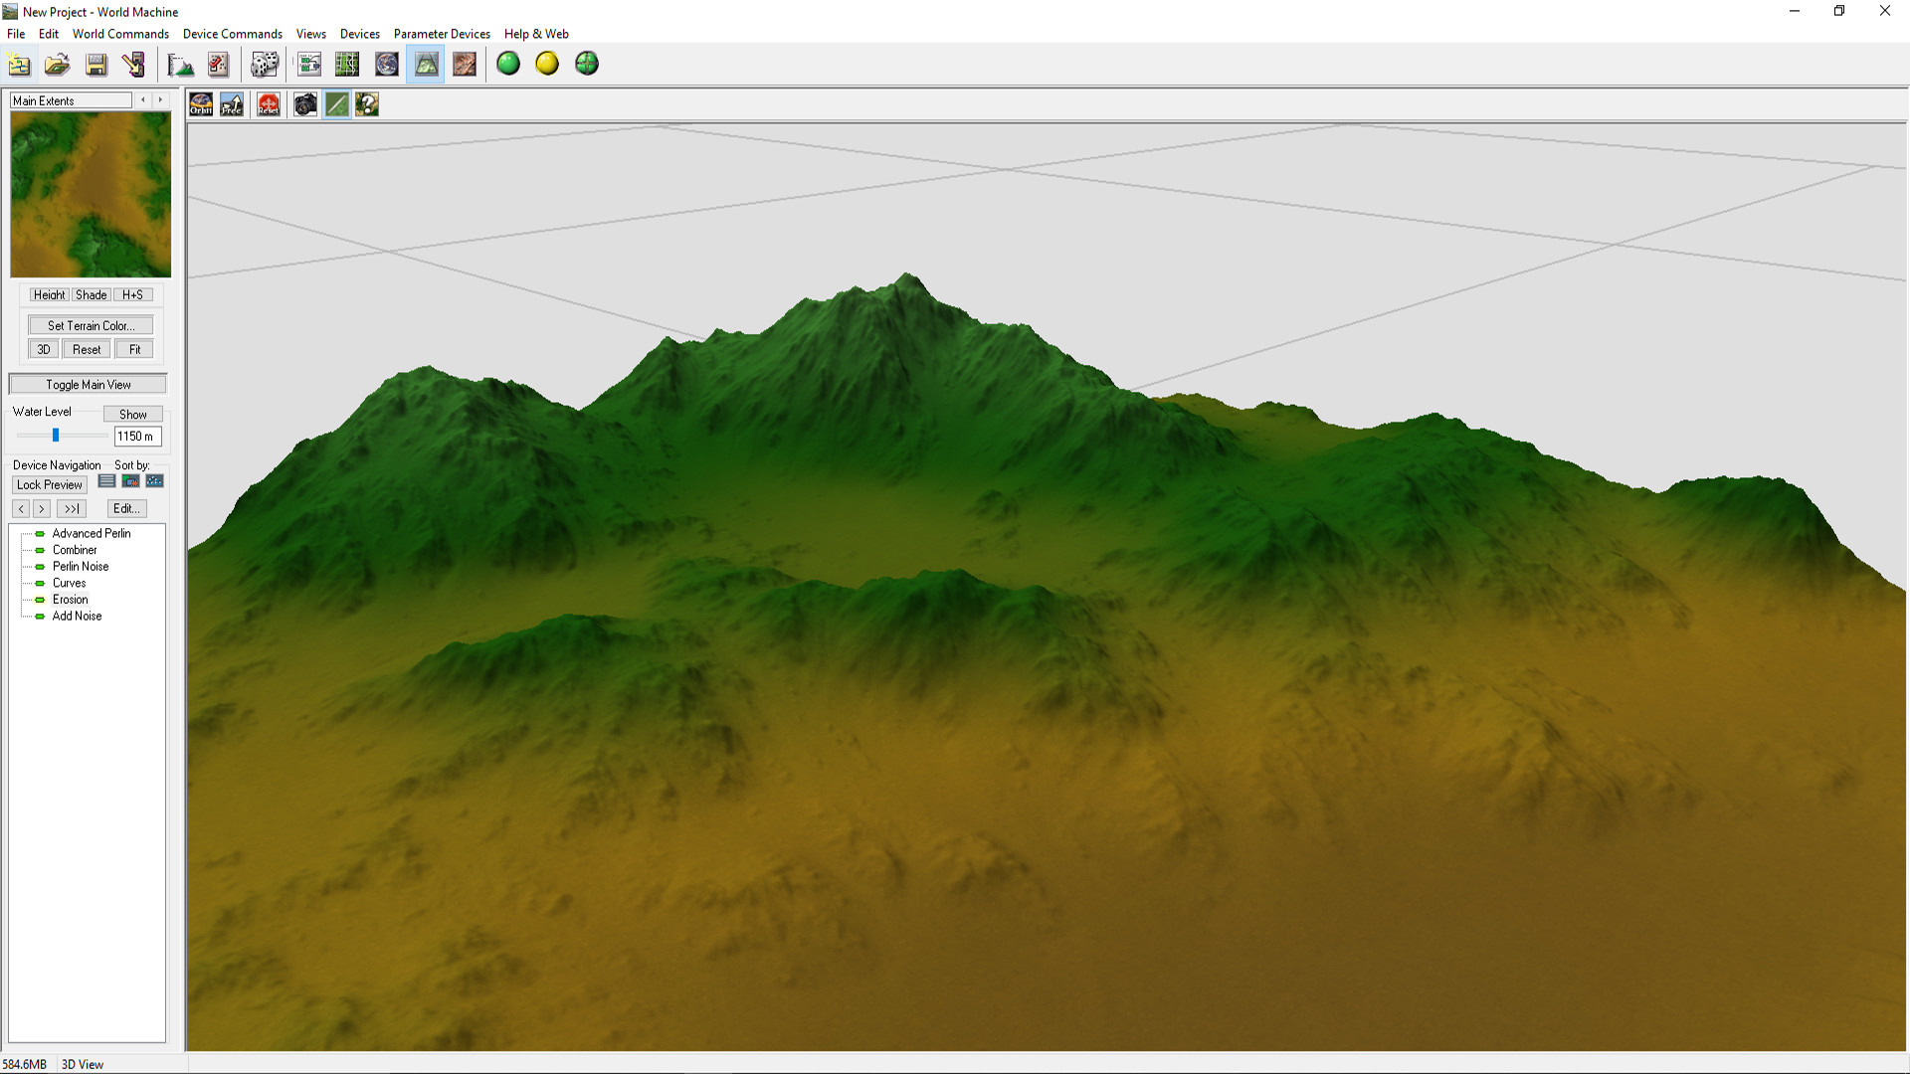Click the right arrow next to Main Extents

point(160,99)
